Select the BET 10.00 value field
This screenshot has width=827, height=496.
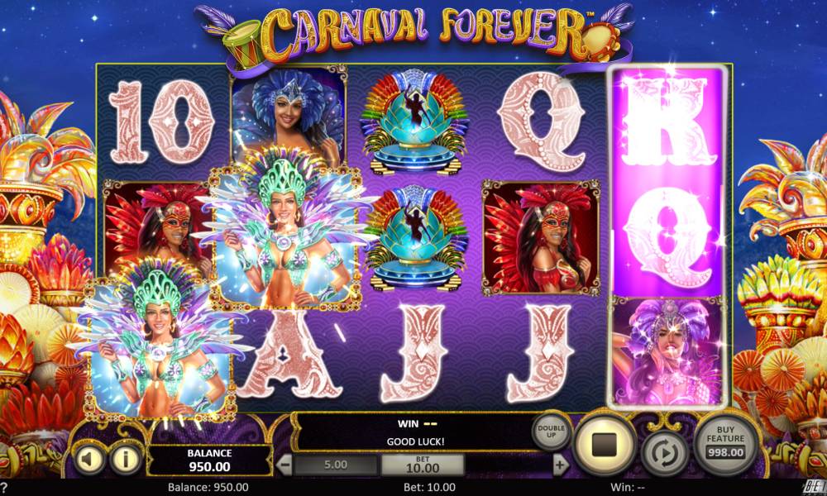tap(423, 465)
